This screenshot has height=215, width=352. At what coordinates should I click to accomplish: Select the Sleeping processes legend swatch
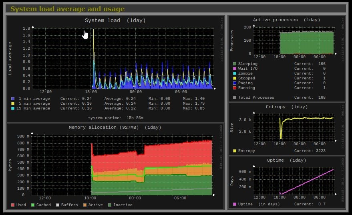[x=235, y=64]
